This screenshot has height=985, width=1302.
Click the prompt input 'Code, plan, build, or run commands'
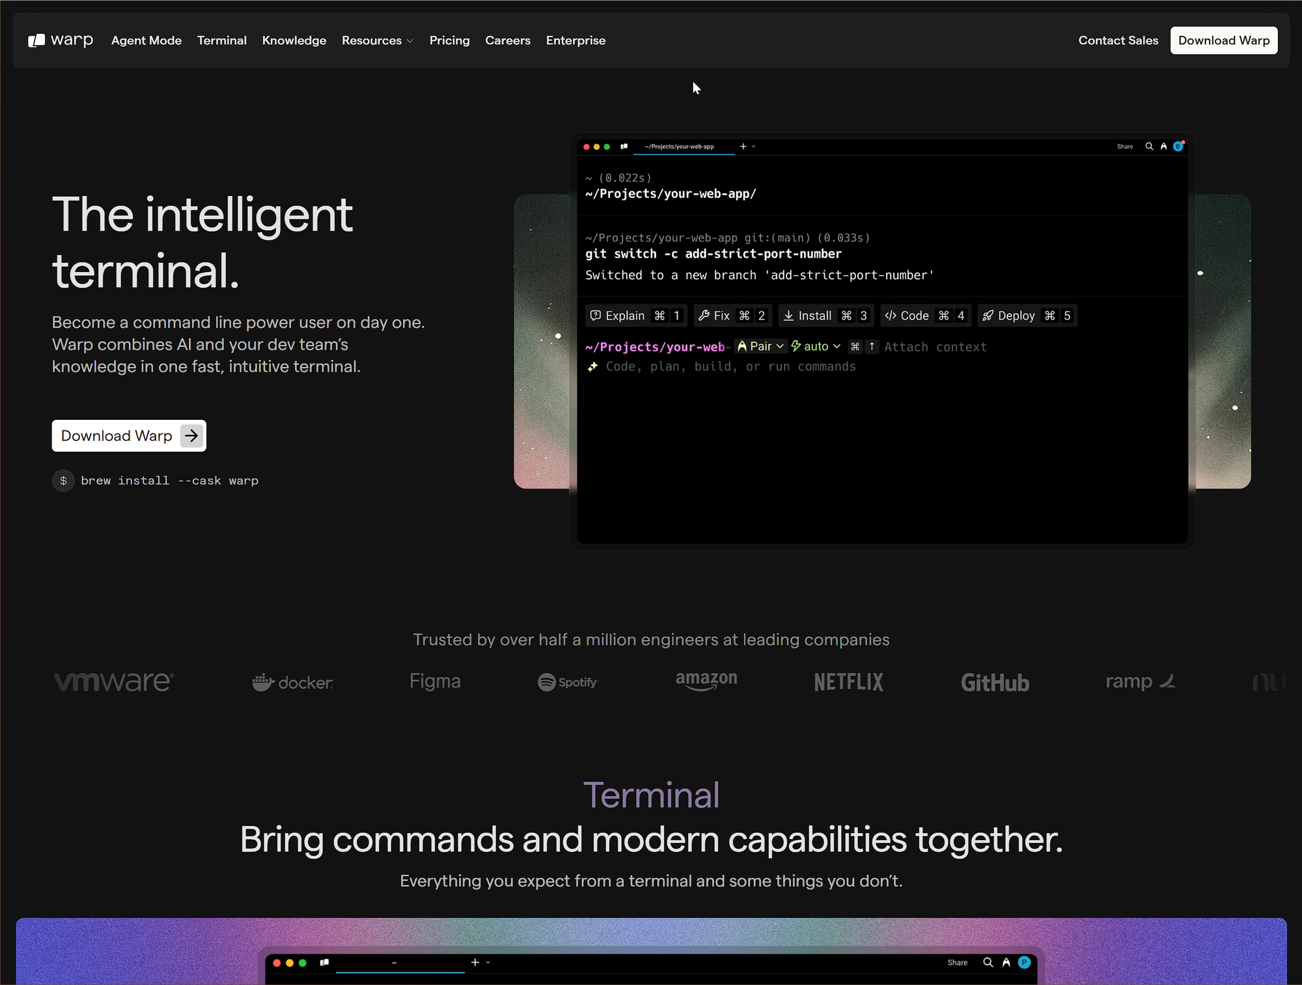click(x=730, y=367)
